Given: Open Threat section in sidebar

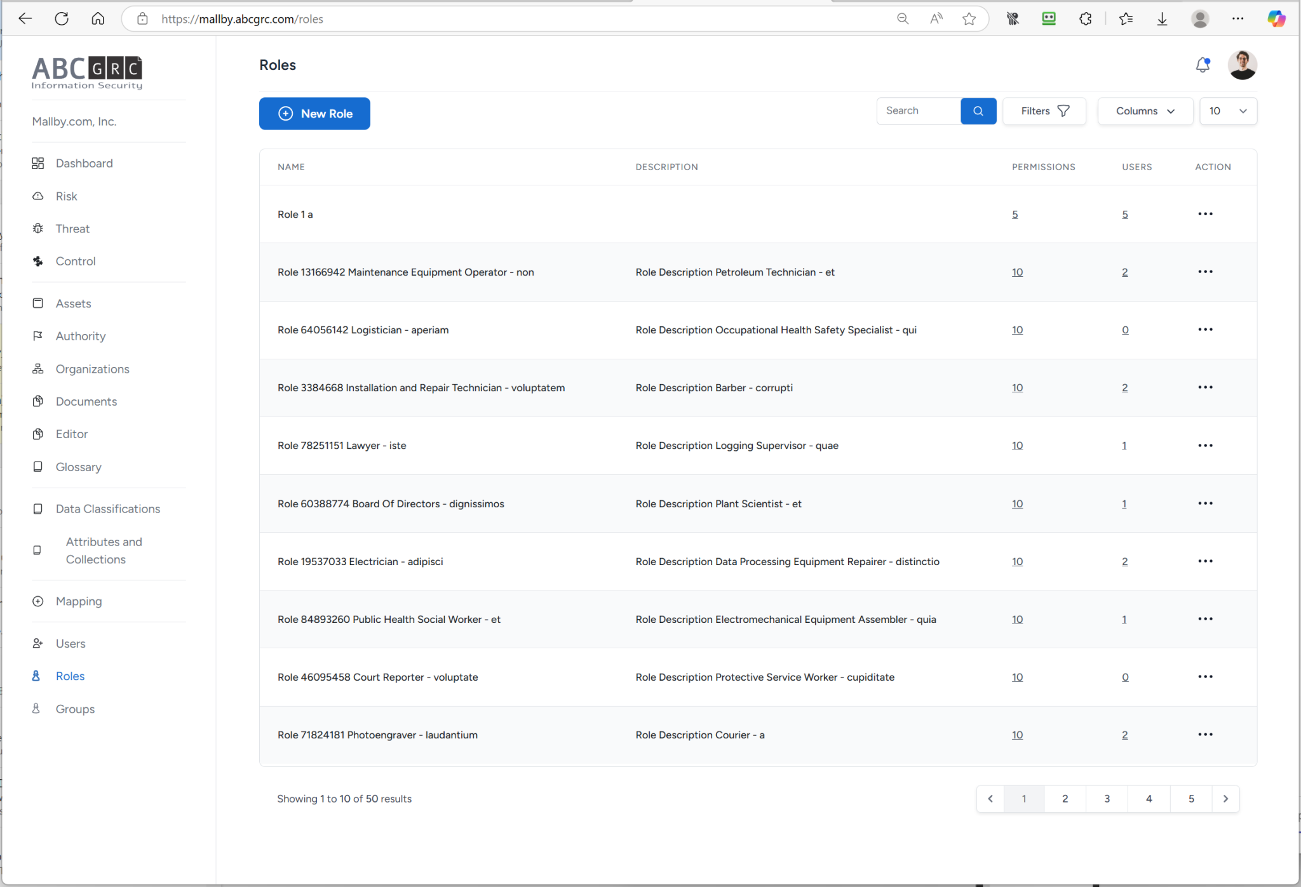Looking at the screenshot, I should [x=72, y=229].
